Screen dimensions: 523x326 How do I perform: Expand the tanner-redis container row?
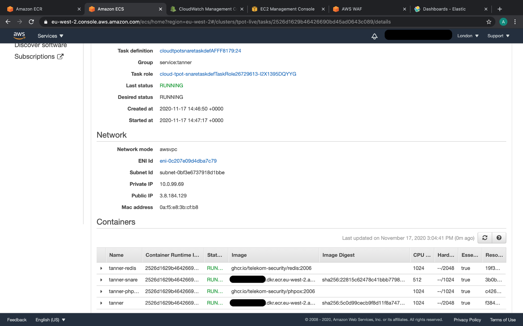point(101,268)
